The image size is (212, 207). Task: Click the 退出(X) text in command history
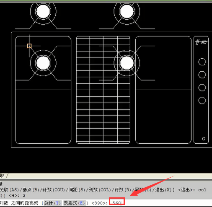[x=163, y=190]
